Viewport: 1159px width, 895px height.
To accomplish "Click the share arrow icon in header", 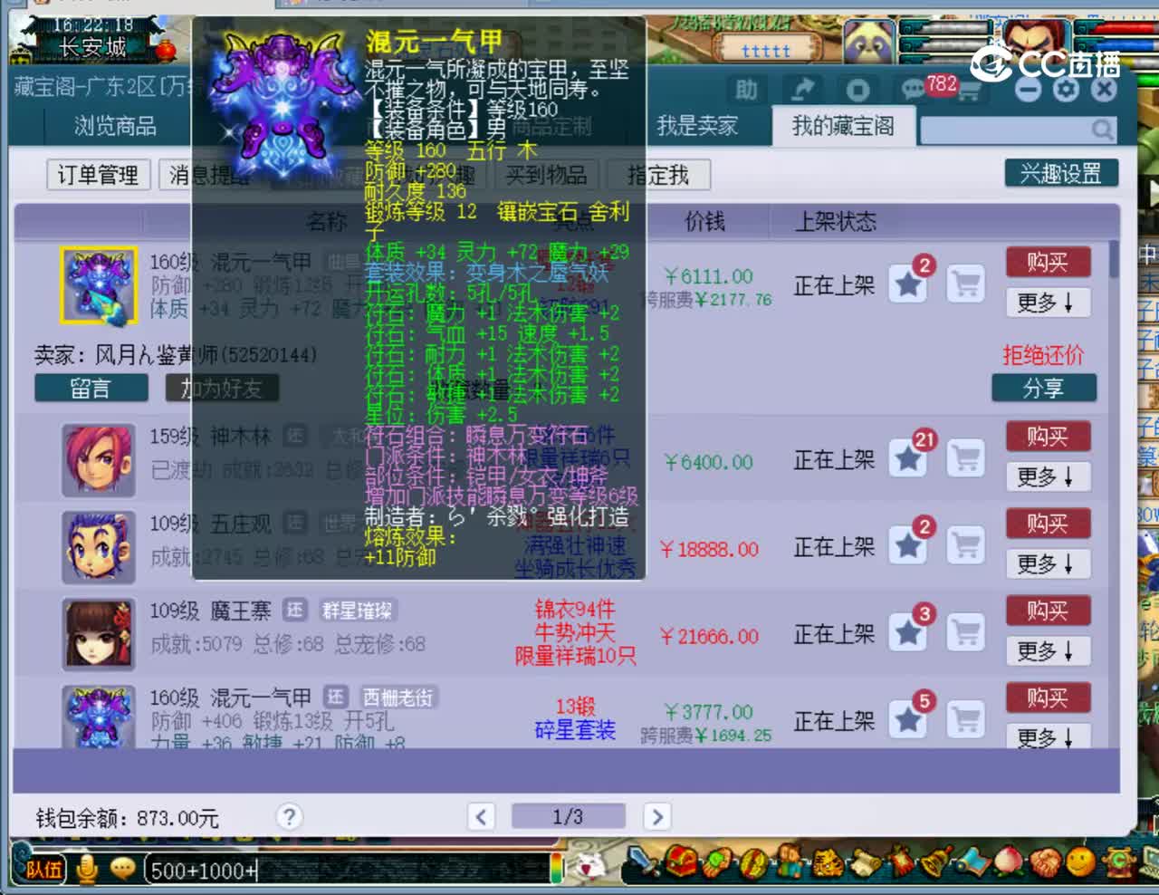I will [x=802, y=89].
